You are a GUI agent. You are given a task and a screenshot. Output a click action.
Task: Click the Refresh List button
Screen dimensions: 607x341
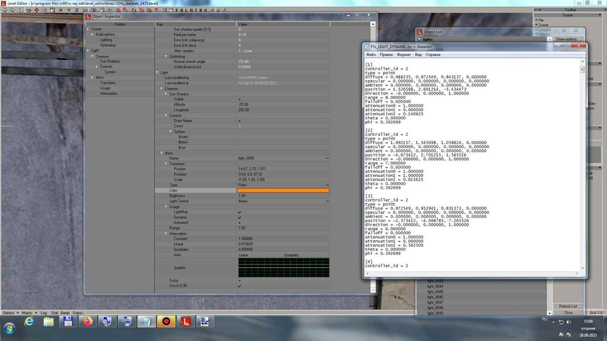pos(568,306)
